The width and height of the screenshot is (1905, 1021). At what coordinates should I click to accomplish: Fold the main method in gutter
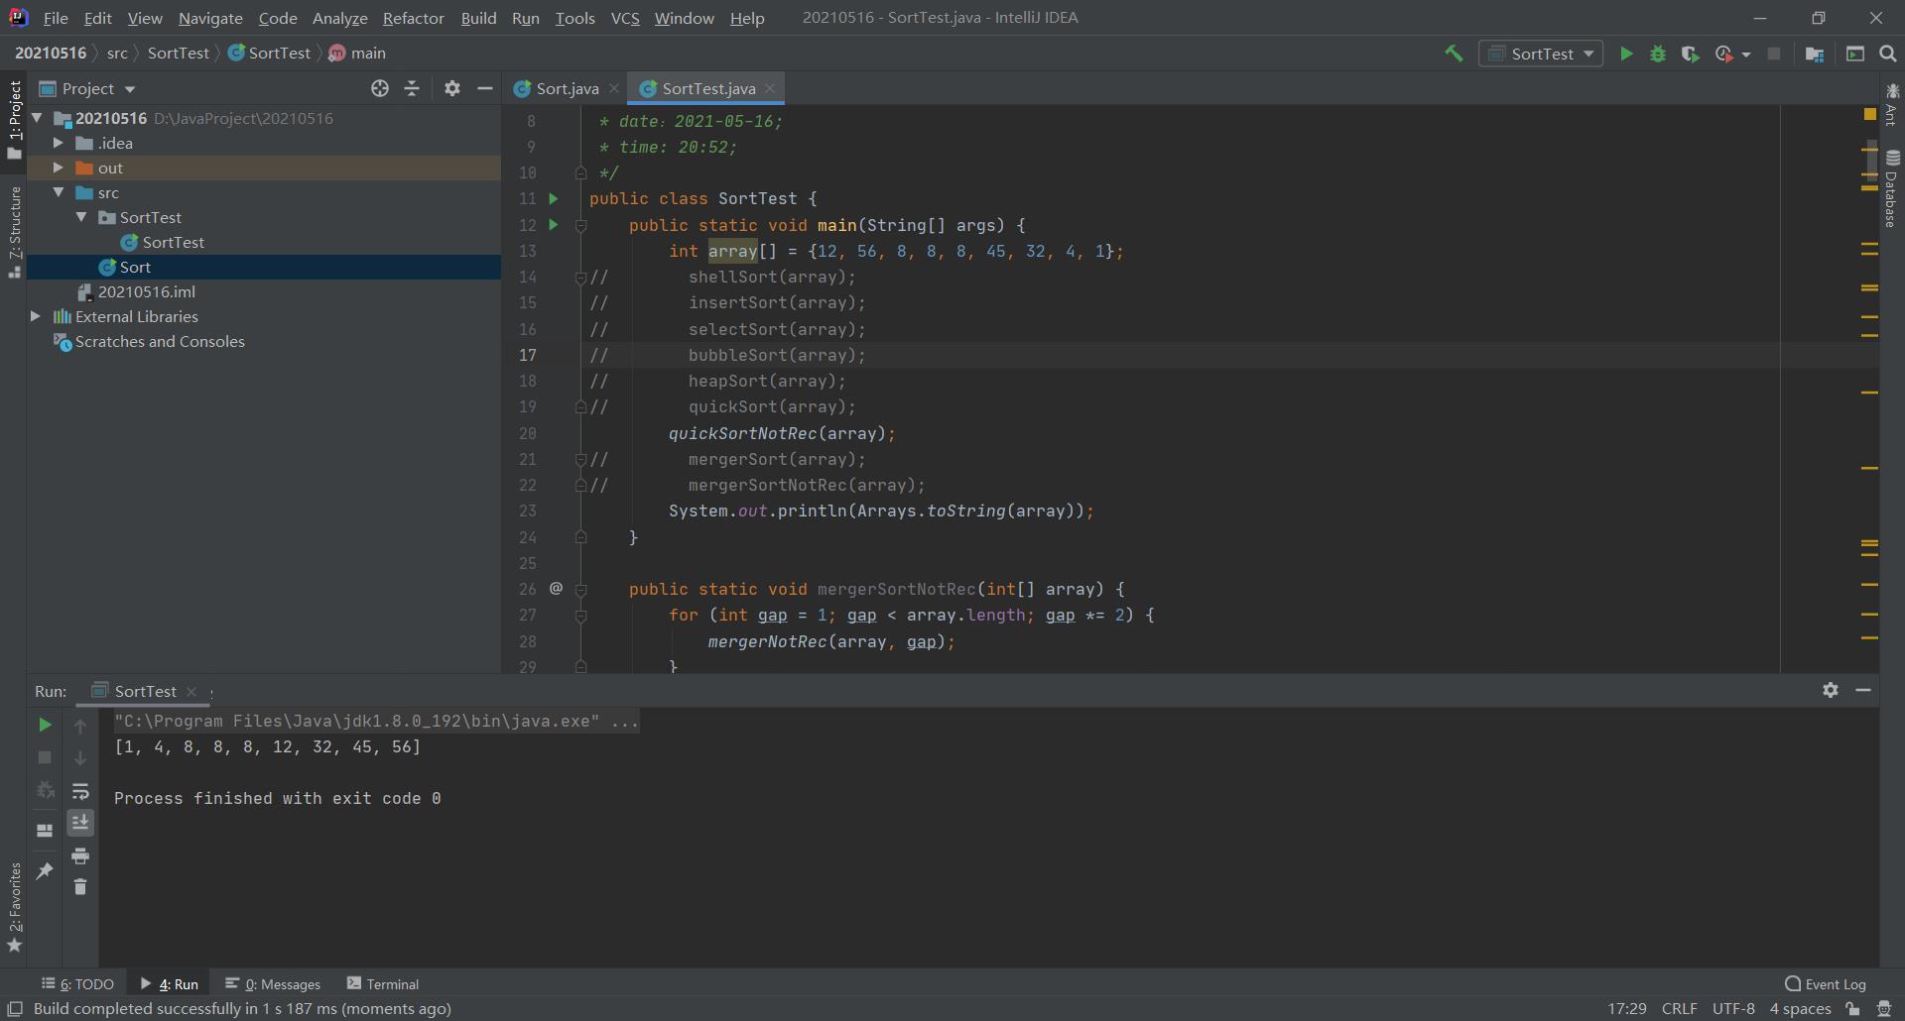coord(581,226)
